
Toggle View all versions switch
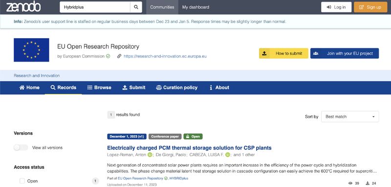[x=21, y=147]
